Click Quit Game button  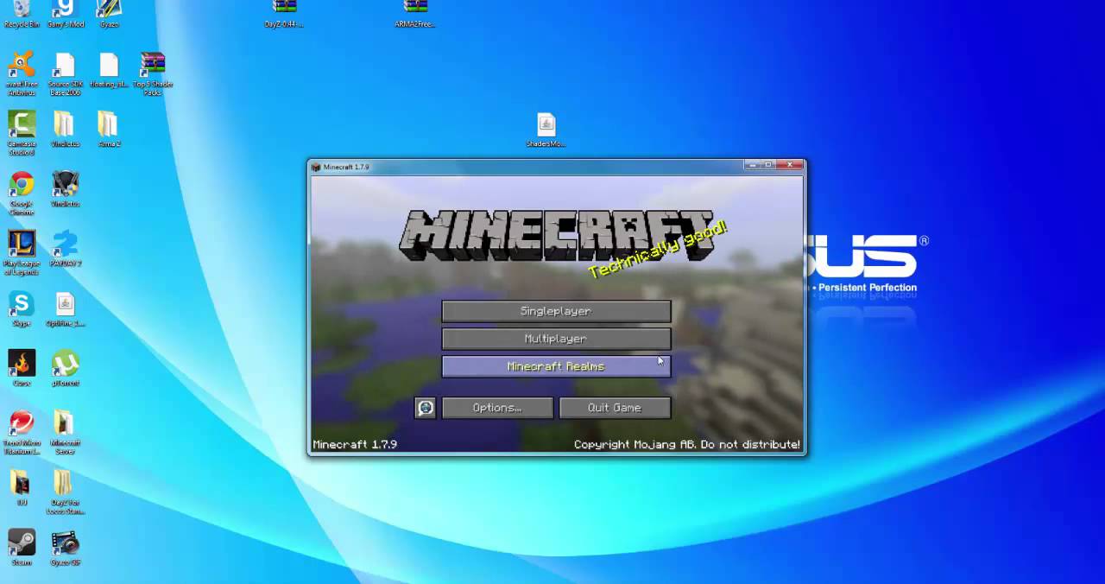coord(615,408)
